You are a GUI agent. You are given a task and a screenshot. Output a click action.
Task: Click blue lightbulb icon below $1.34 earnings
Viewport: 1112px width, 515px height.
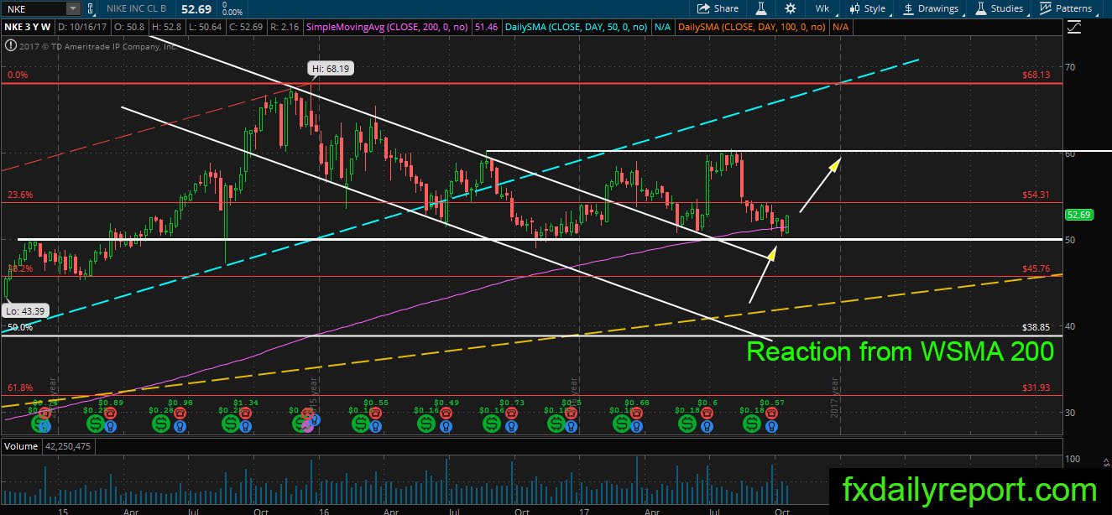click(244, 426)
